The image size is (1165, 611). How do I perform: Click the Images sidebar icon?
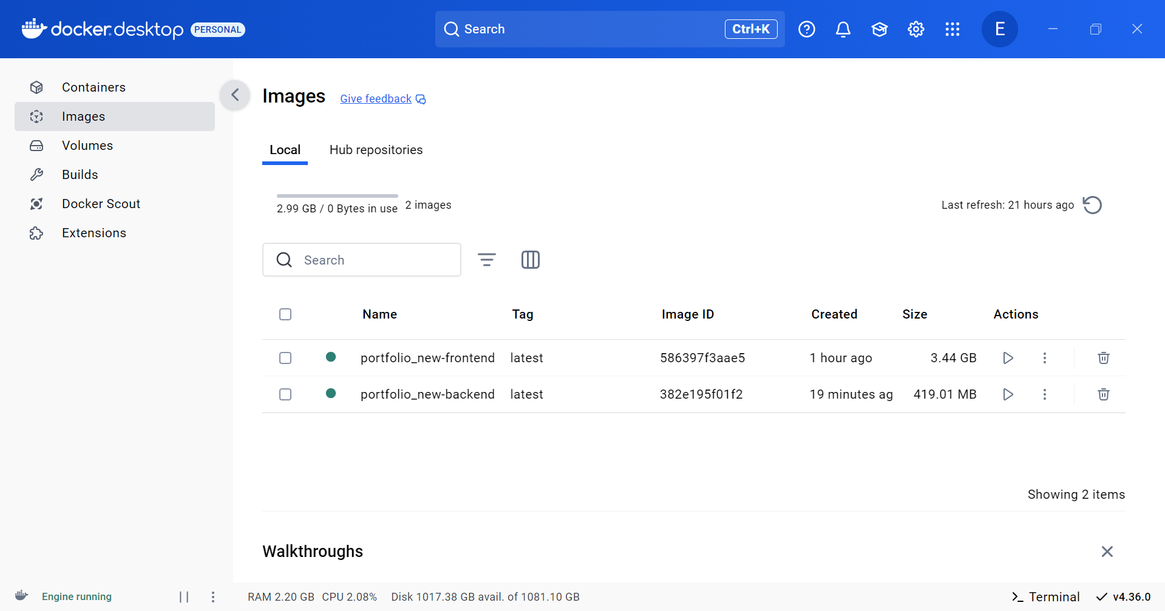click(36, 116)
